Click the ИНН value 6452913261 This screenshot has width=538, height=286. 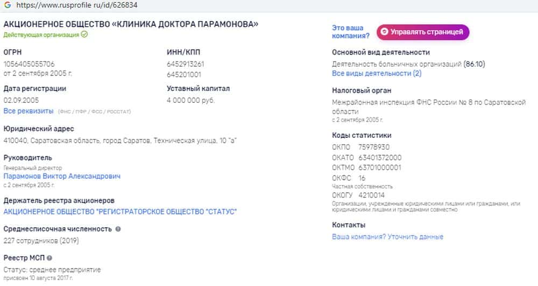point(186,64)
